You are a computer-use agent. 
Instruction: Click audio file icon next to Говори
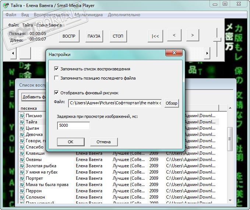pos(22,141)
